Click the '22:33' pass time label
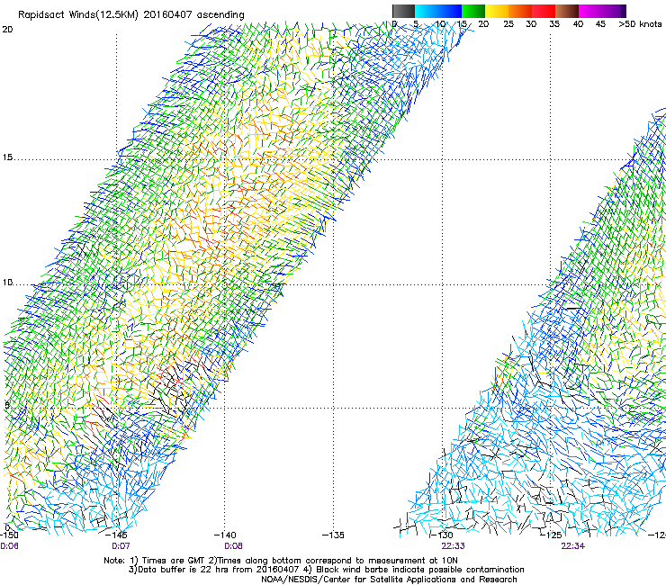 pyautogui.click(x=453, y=546)
